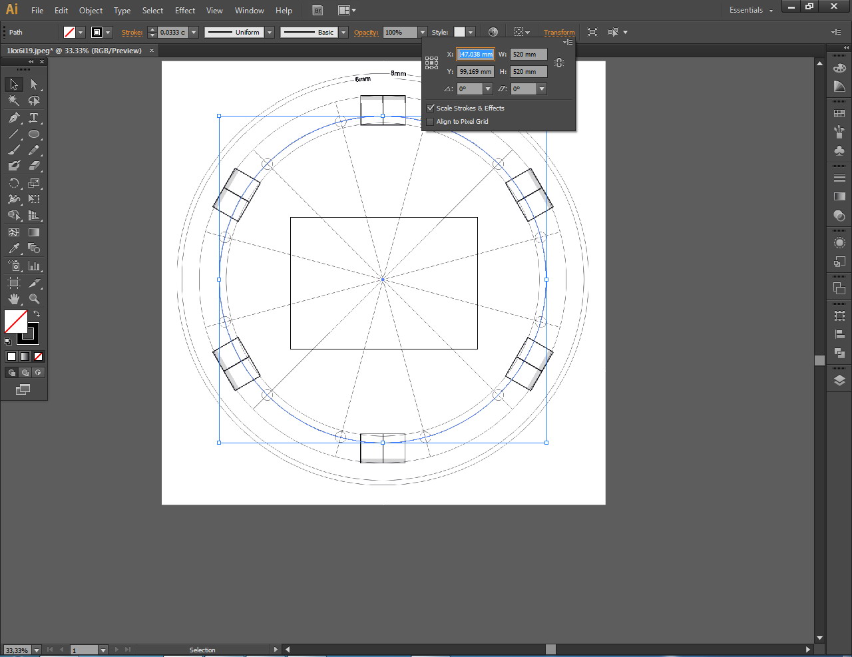852x657 pixels.
Task: Open the Uniform stroke profile dropdown
Action: click(x=270, y=32)
